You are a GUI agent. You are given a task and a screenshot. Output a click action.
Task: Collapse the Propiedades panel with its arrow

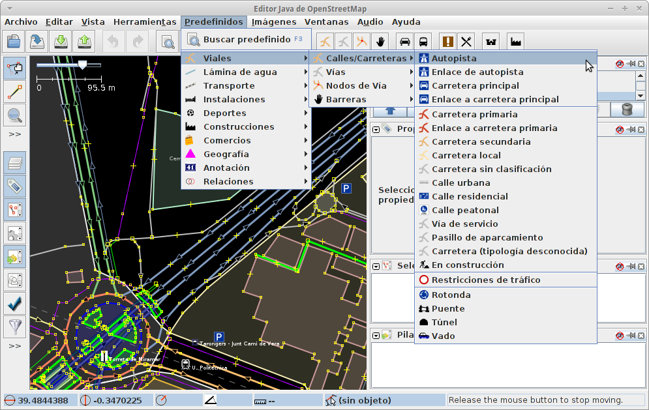376,129
